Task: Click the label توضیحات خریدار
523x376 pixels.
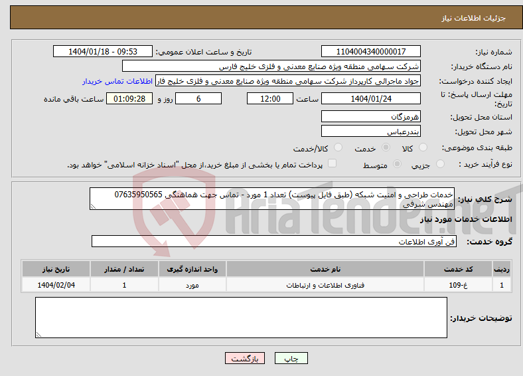Action: pyautogui.click(x=481, y=318)
